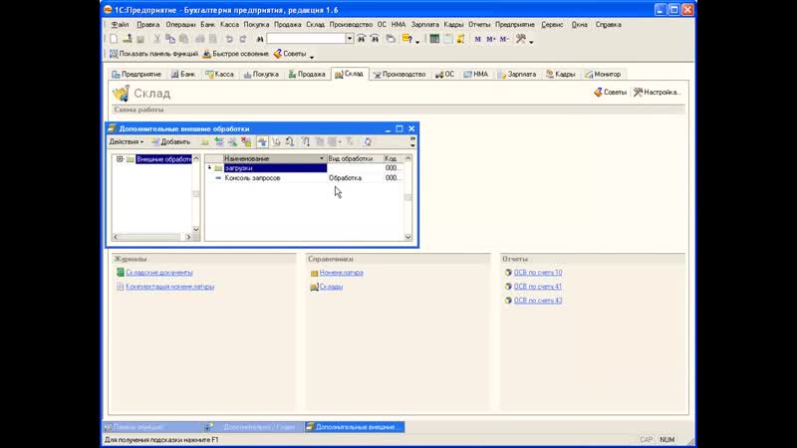Click the new folder icon in processing window

204,142
